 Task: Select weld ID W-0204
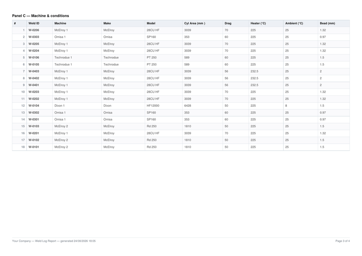point(34,51)
